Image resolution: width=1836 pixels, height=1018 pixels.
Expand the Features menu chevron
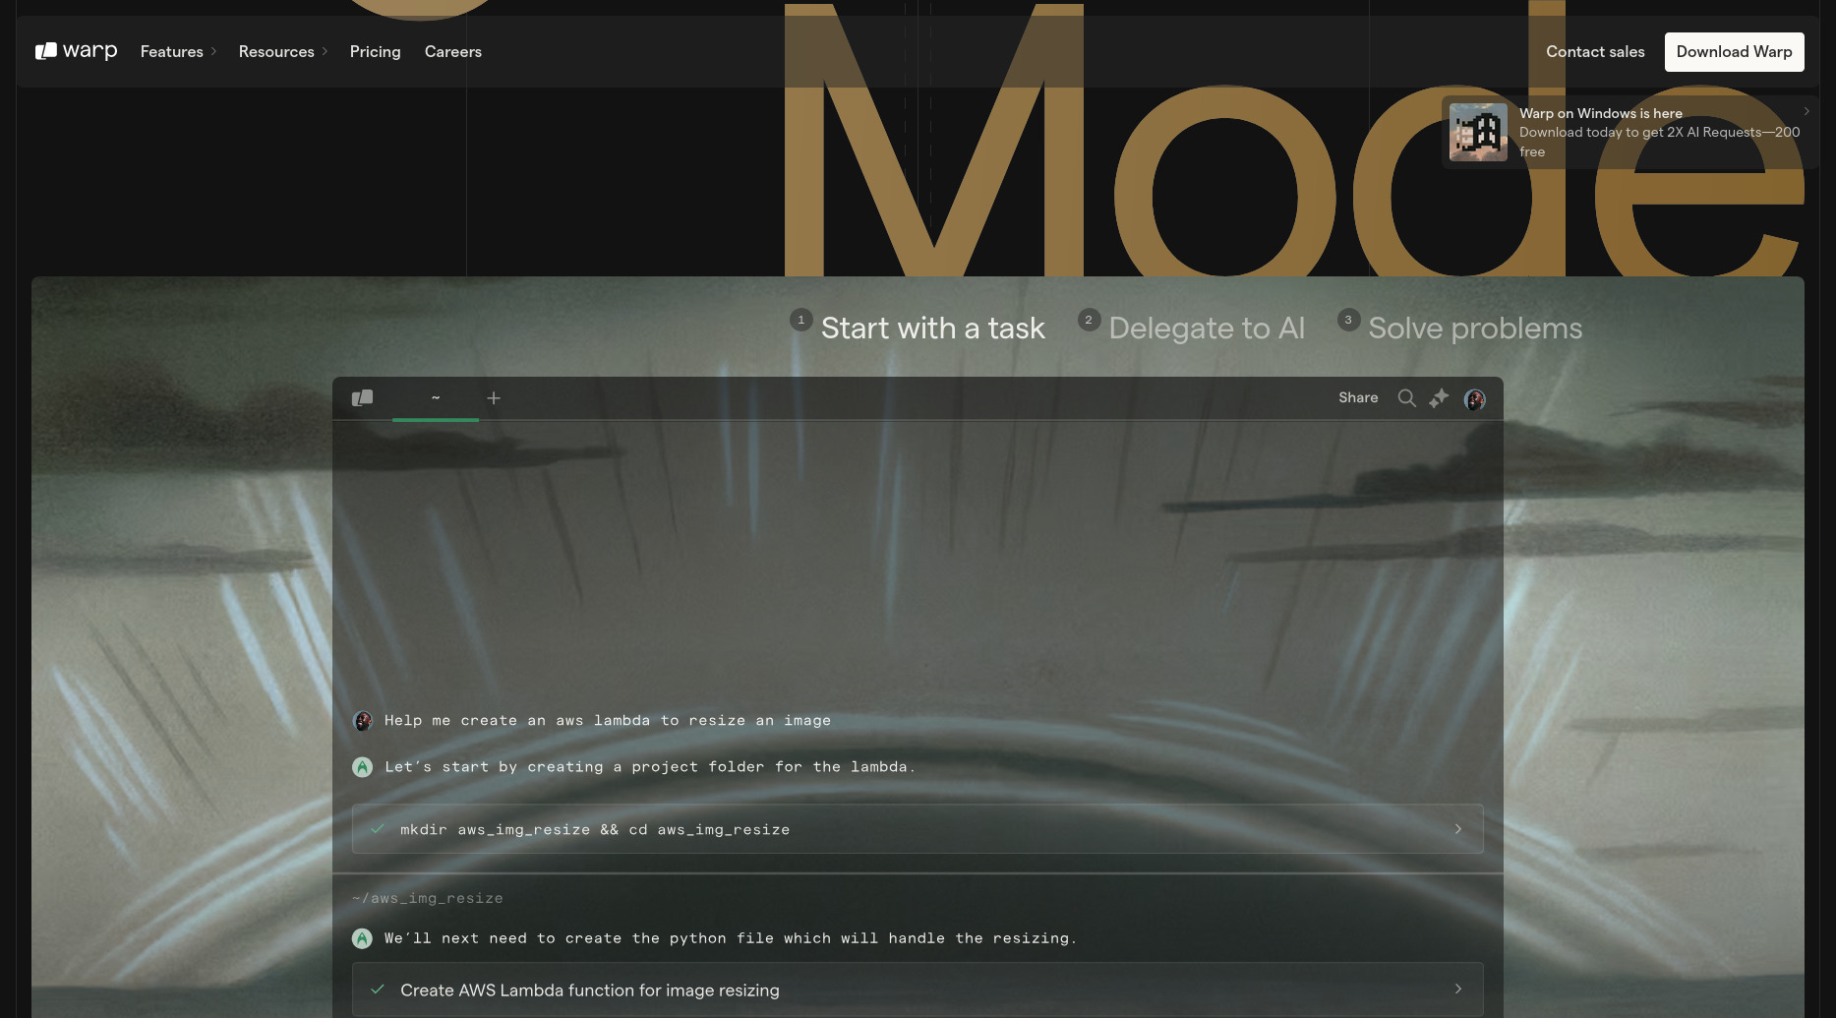tap(213, 51)
